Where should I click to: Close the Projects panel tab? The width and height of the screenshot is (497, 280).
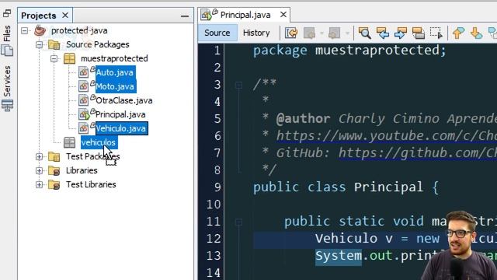(65, 16)
